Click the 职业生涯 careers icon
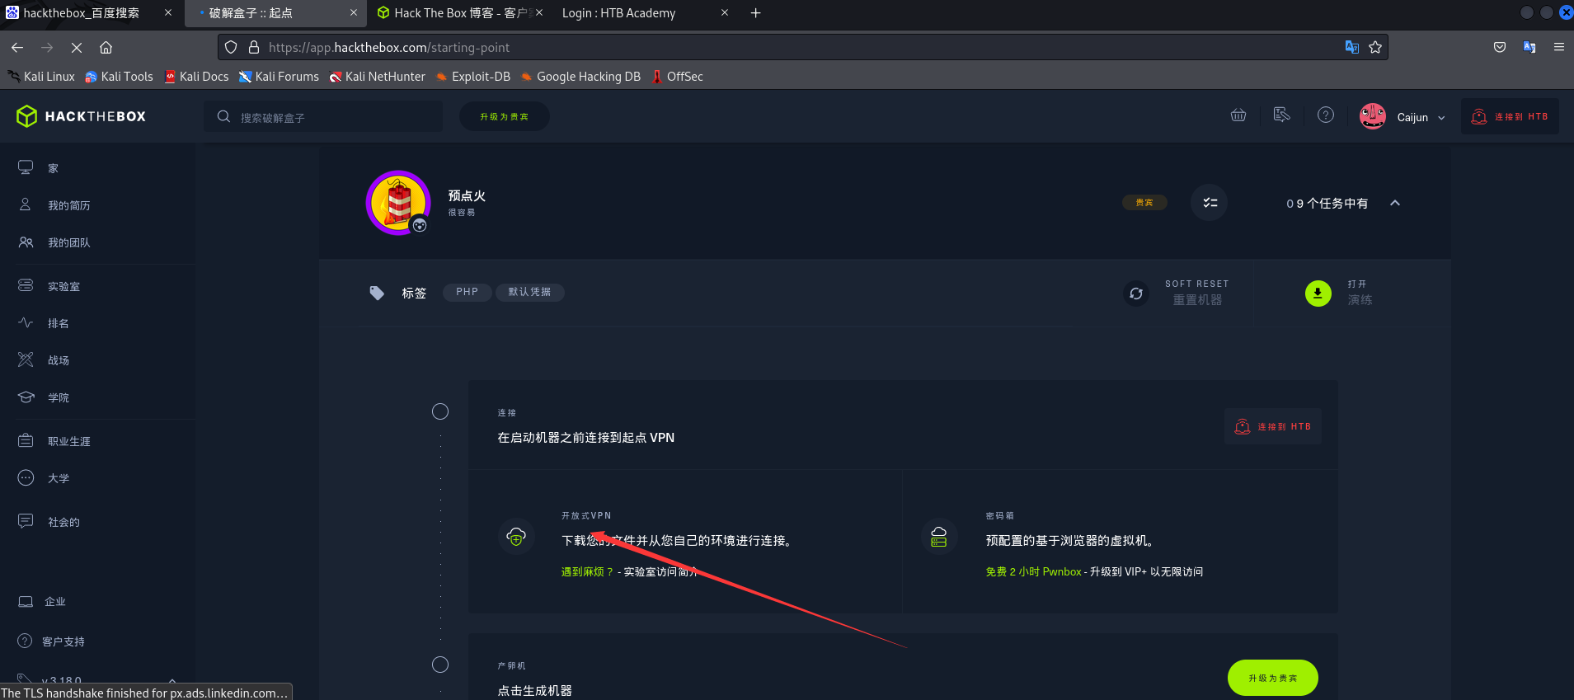Viewport: 1574px width, 700px height. tap(26, 440)
